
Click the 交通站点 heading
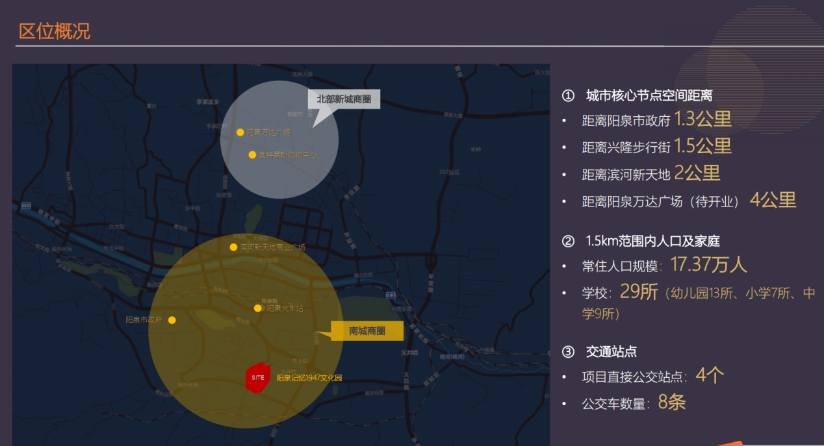click(x=611, y=352)
